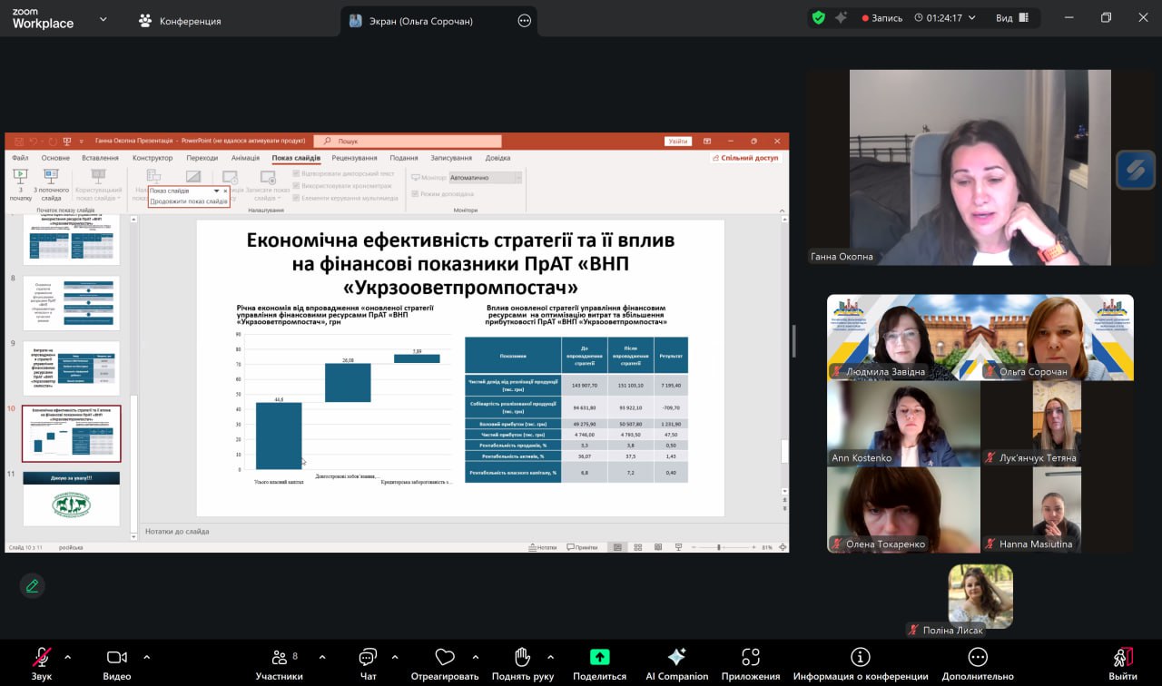The width and height of the screenshot is (1162, 686).
Task: Expand video options arrow next to Видео
Action: click(147, 657)
